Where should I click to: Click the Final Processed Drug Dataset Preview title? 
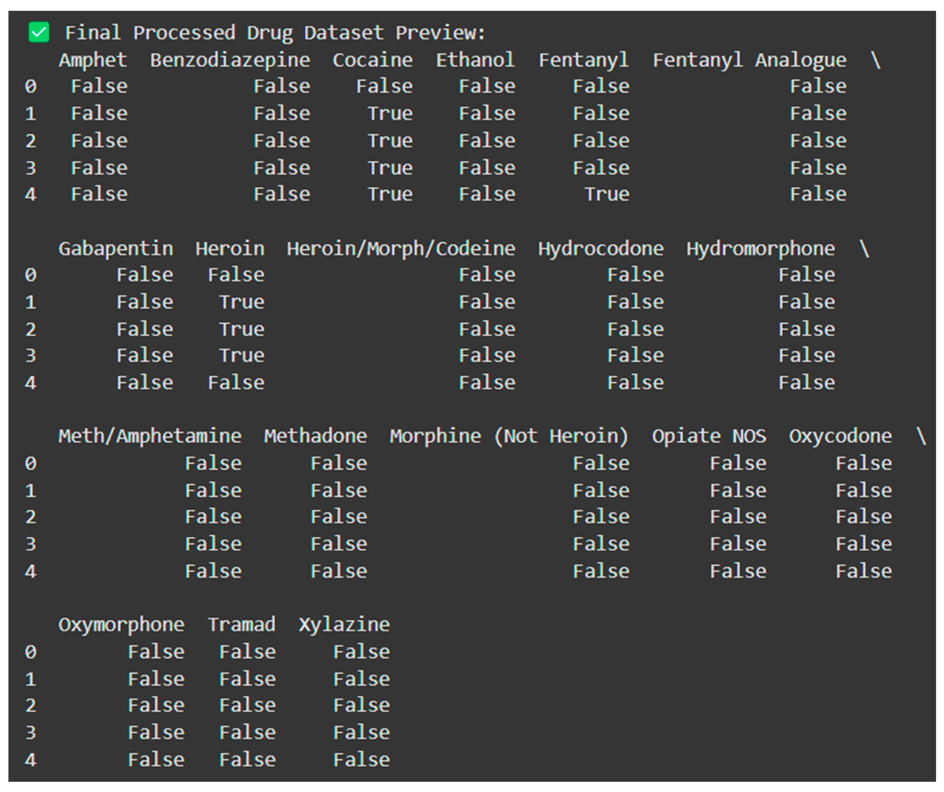coord(275,33)
